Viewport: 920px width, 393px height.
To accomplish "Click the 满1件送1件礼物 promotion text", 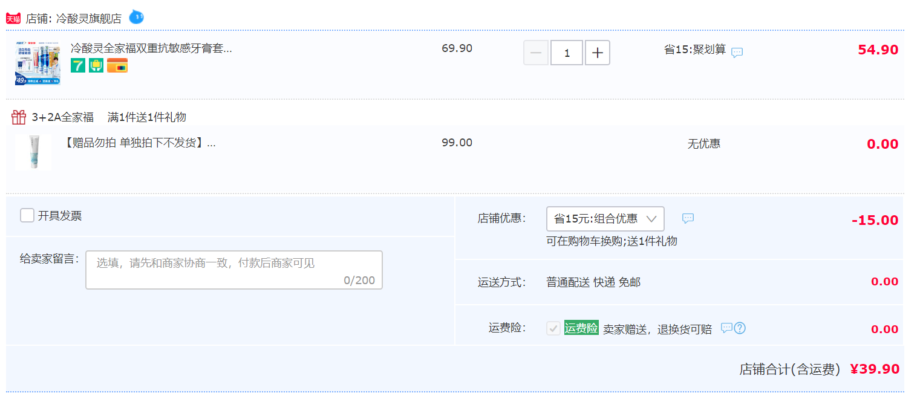I will point(147,117).
